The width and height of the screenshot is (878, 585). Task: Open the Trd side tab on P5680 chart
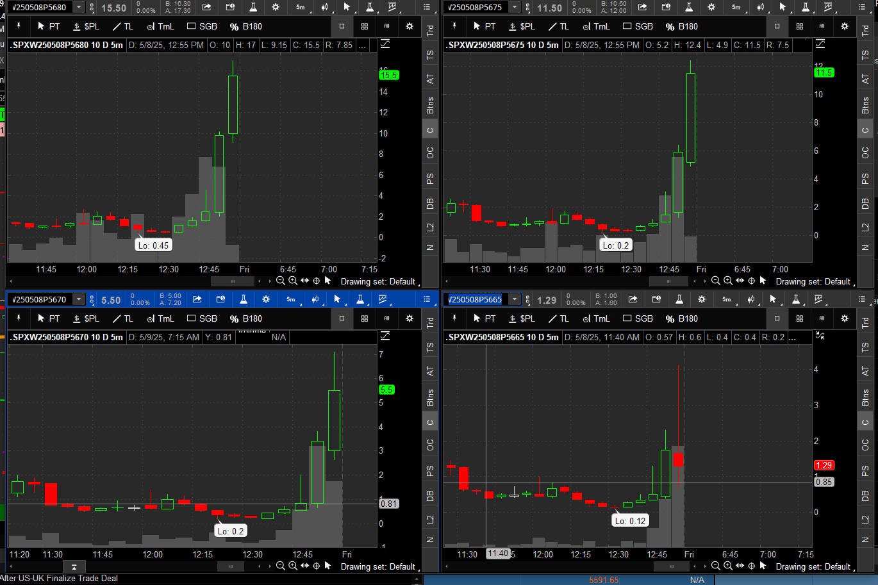pos(430,30)
